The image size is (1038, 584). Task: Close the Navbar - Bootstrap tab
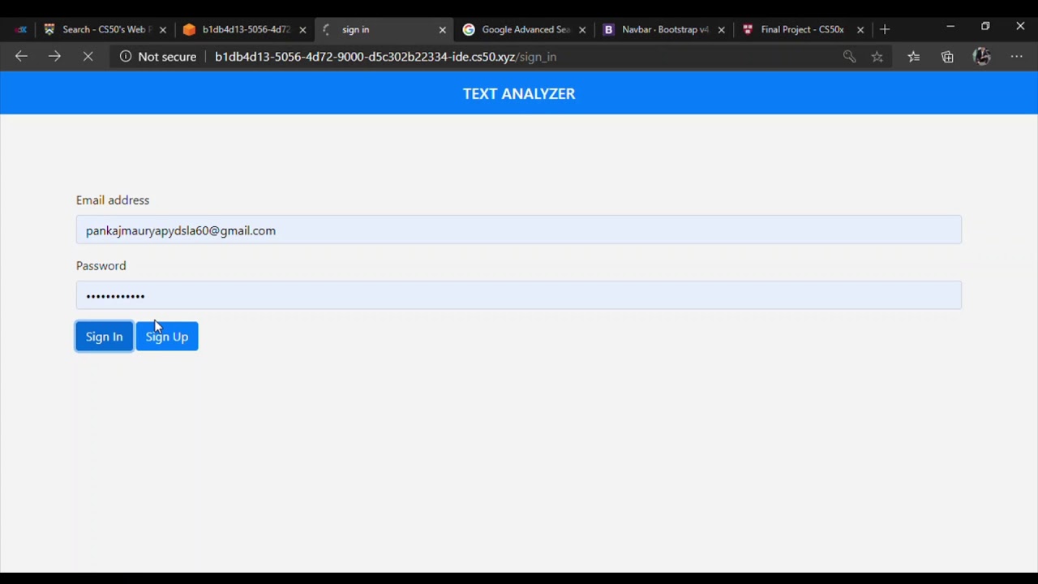coord(722,29)
